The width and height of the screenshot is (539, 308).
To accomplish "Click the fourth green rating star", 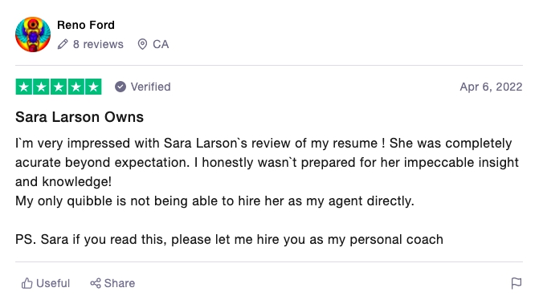I will tap(76, 87).
